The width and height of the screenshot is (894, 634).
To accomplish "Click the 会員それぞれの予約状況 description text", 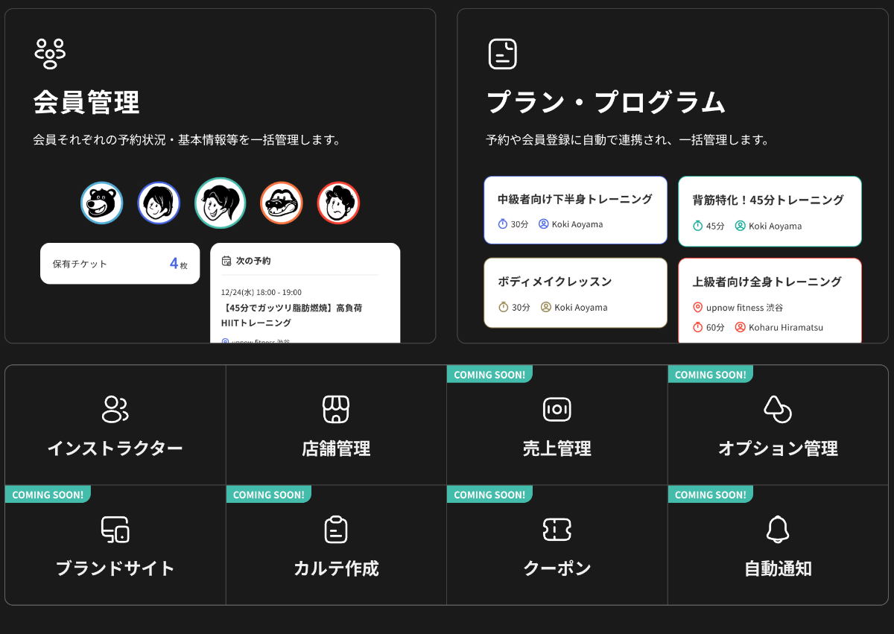I will [187, 140].
